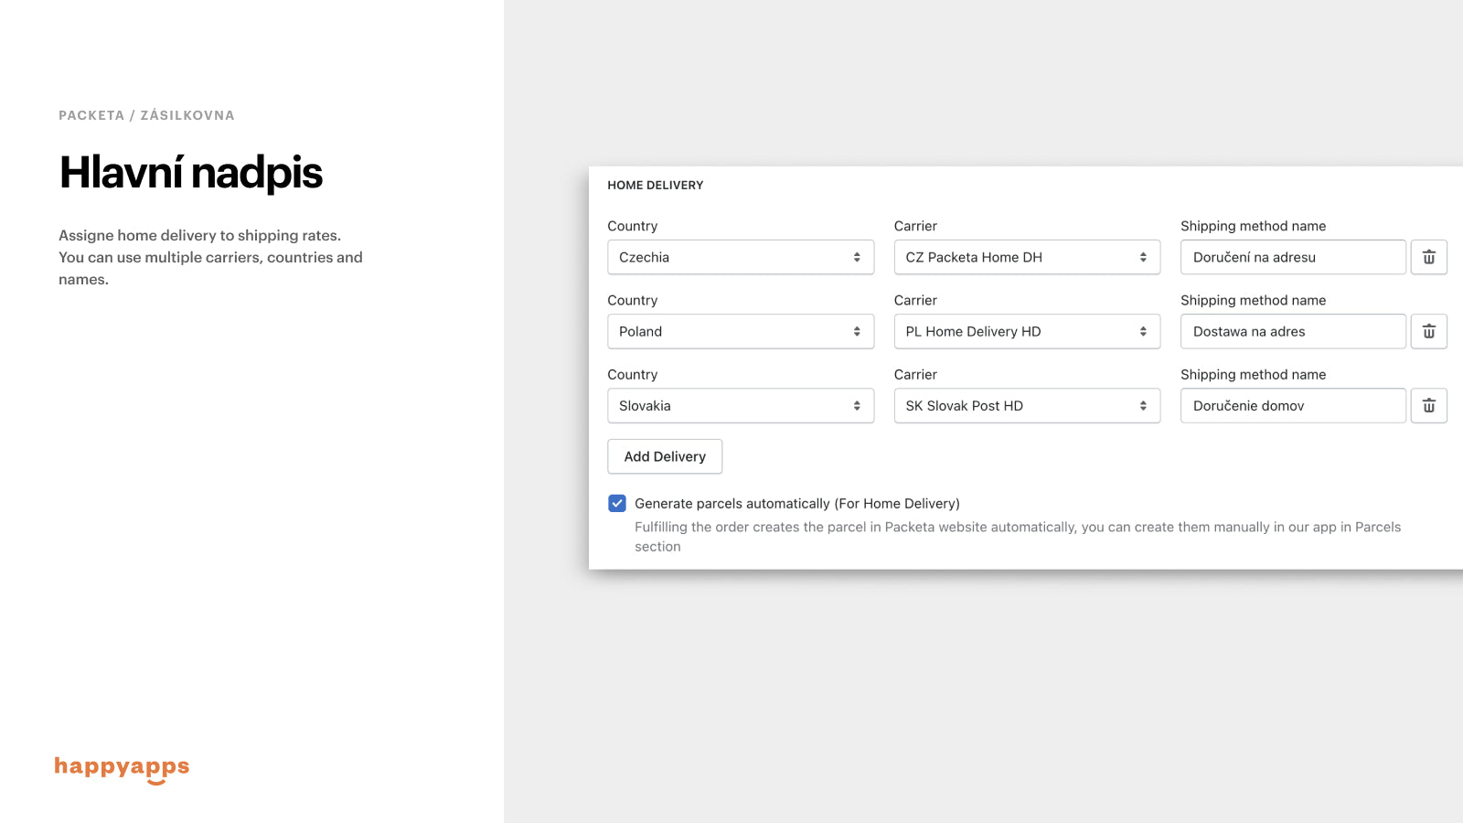The height and width of the screenshot is (823, 1463).
Task: Delete the Poland delivery row
Action: [1429, 331]
